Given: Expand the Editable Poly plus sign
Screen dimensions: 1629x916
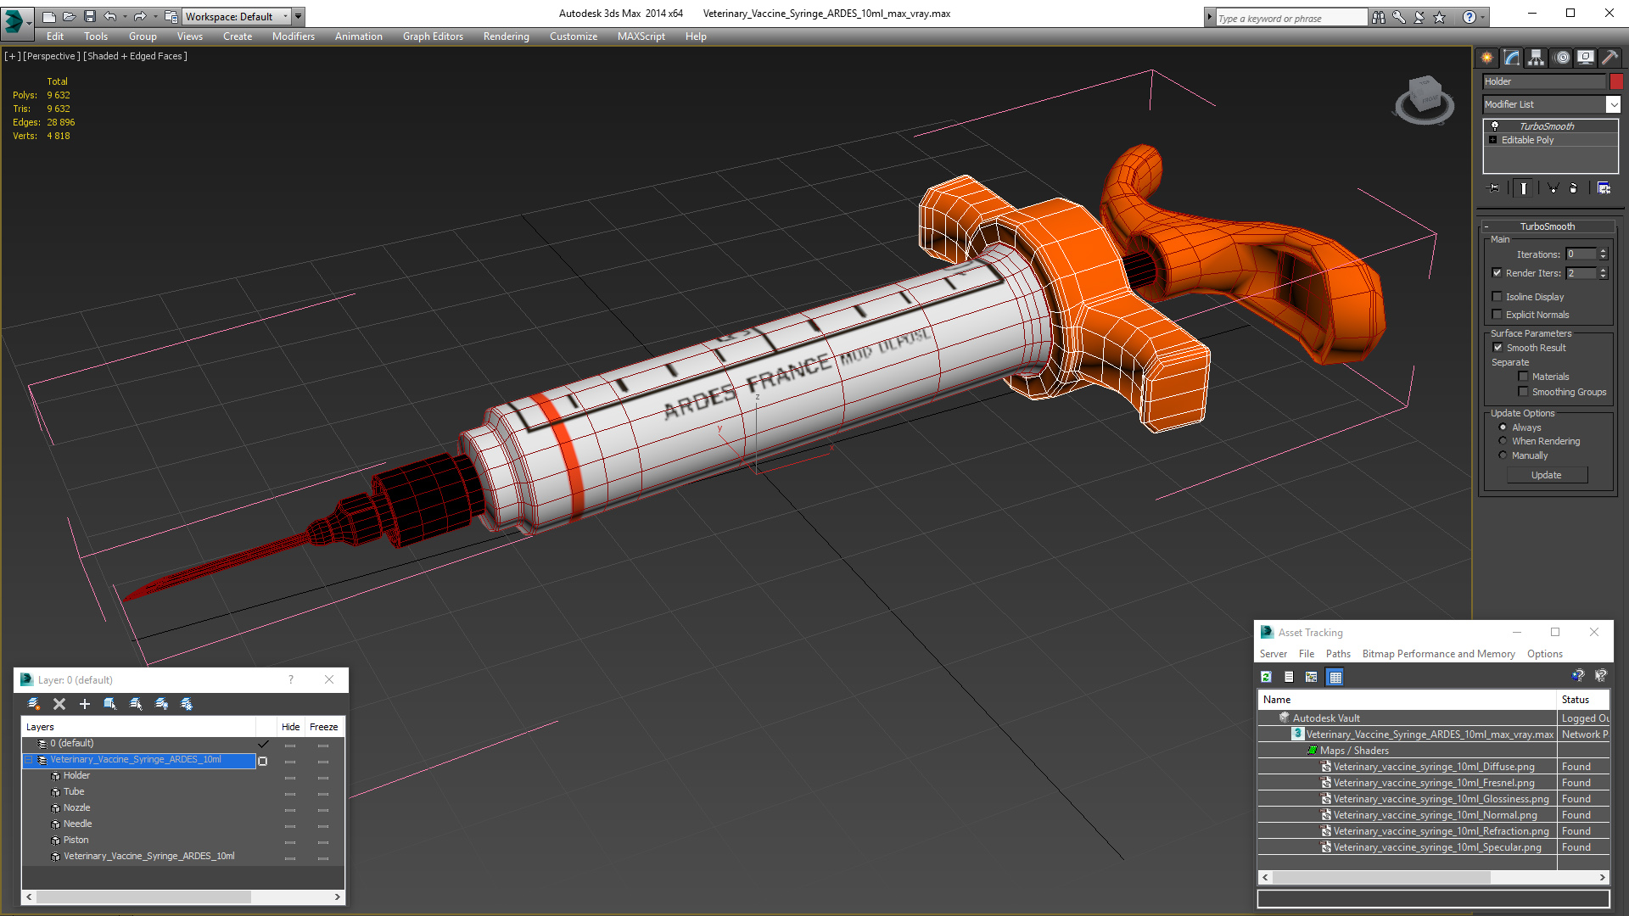Looking at the screenshot, I should 1493,140.
